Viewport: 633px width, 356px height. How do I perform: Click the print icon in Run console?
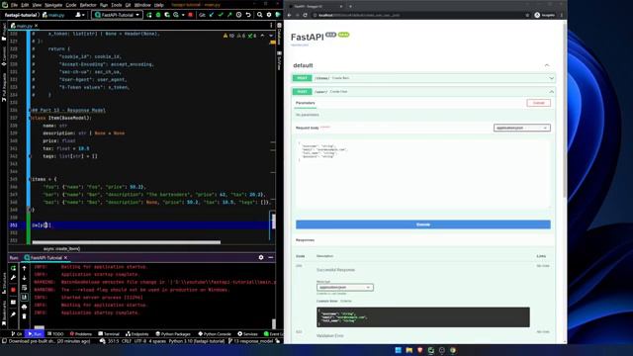pos(24,307)
